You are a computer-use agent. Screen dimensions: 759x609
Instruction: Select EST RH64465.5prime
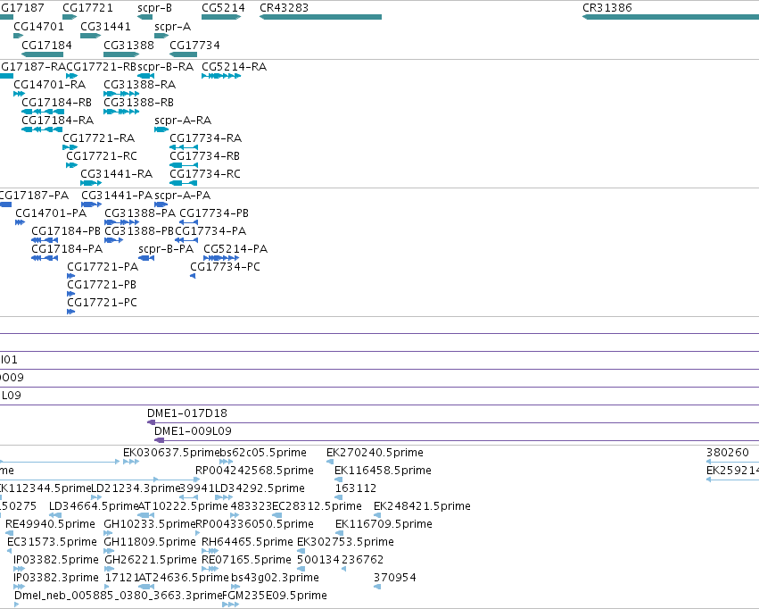(210, 551)
